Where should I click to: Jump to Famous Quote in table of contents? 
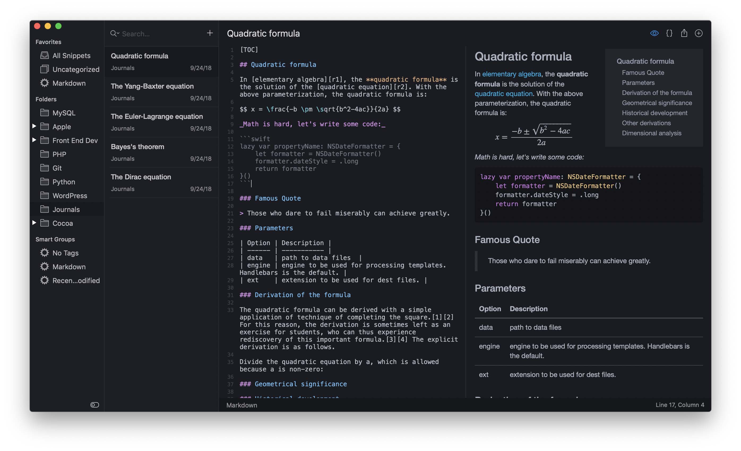(643, 72)
